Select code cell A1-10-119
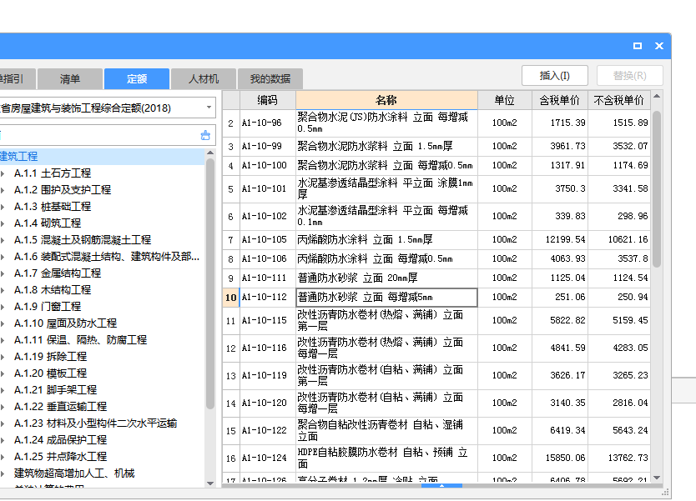696x501 pixels. pyautogui.click(x=268, y=375)
